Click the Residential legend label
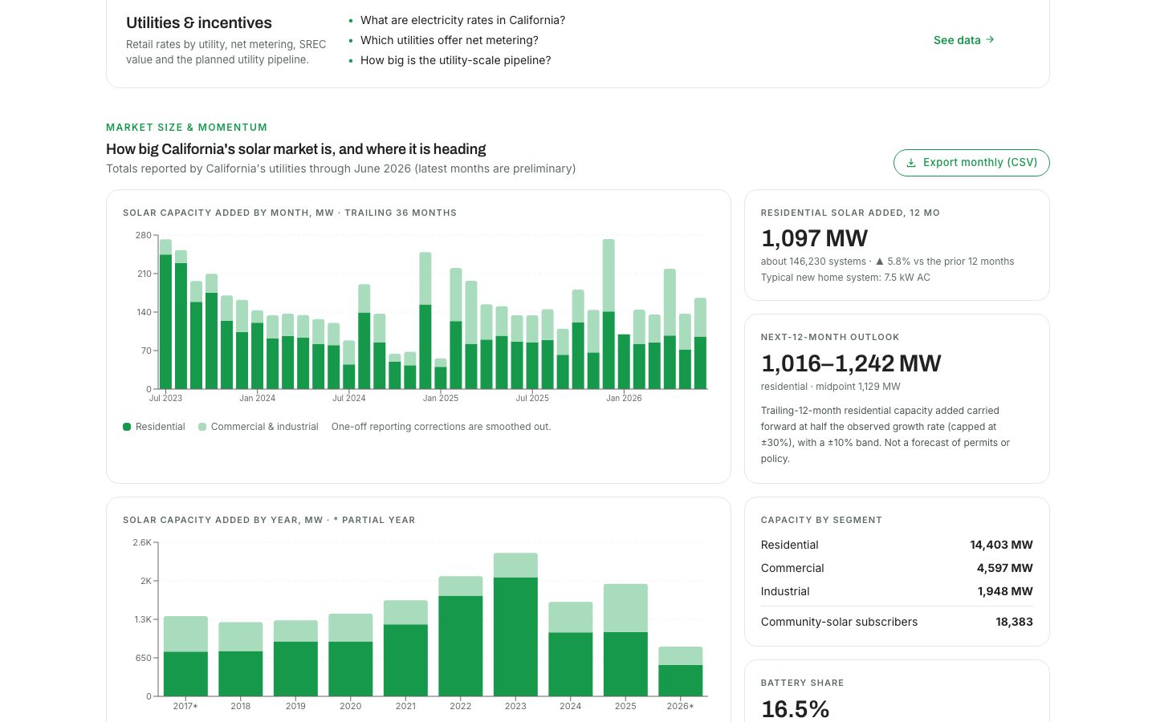This screenshot has width=1156, height=722. coord(160,427)
